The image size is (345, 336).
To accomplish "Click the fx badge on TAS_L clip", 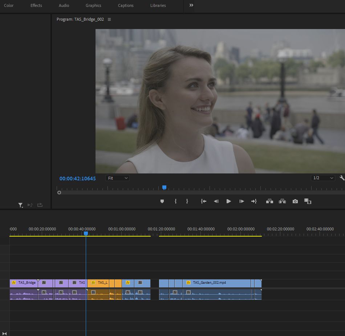I will coord(93,283).
